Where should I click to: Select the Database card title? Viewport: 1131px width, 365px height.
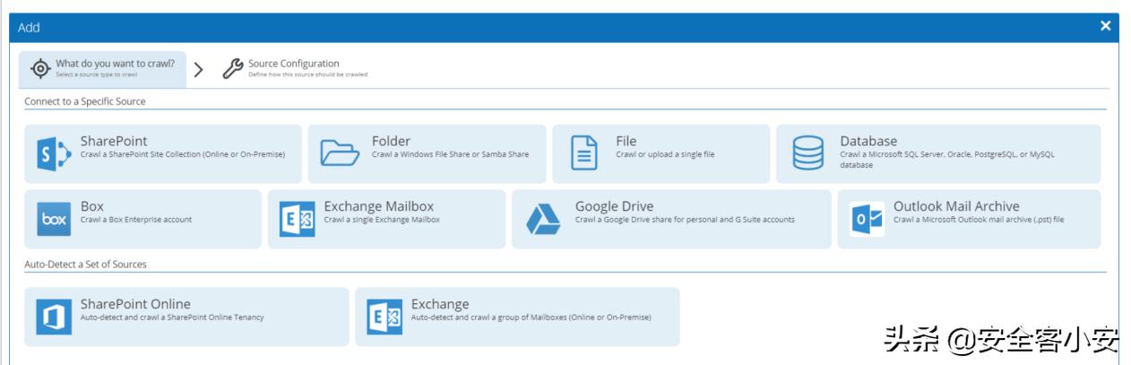[x=868, y=141]
